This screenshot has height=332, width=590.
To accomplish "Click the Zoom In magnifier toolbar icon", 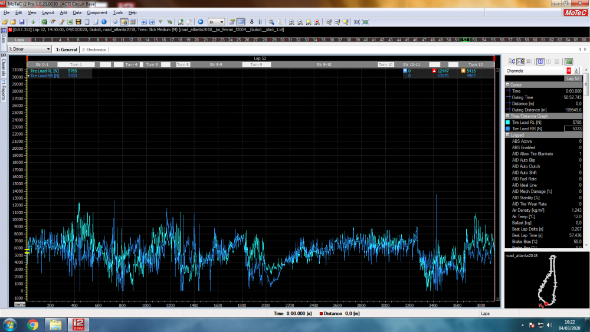I will point(271,22).
